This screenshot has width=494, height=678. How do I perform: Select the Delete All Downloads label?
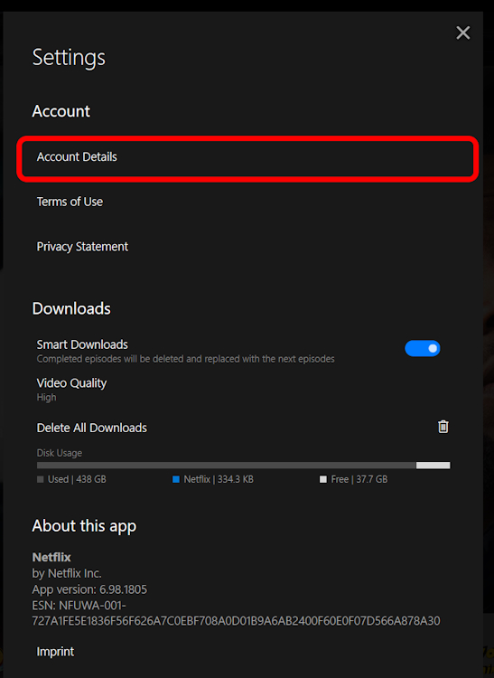click(x=91, y=428)
